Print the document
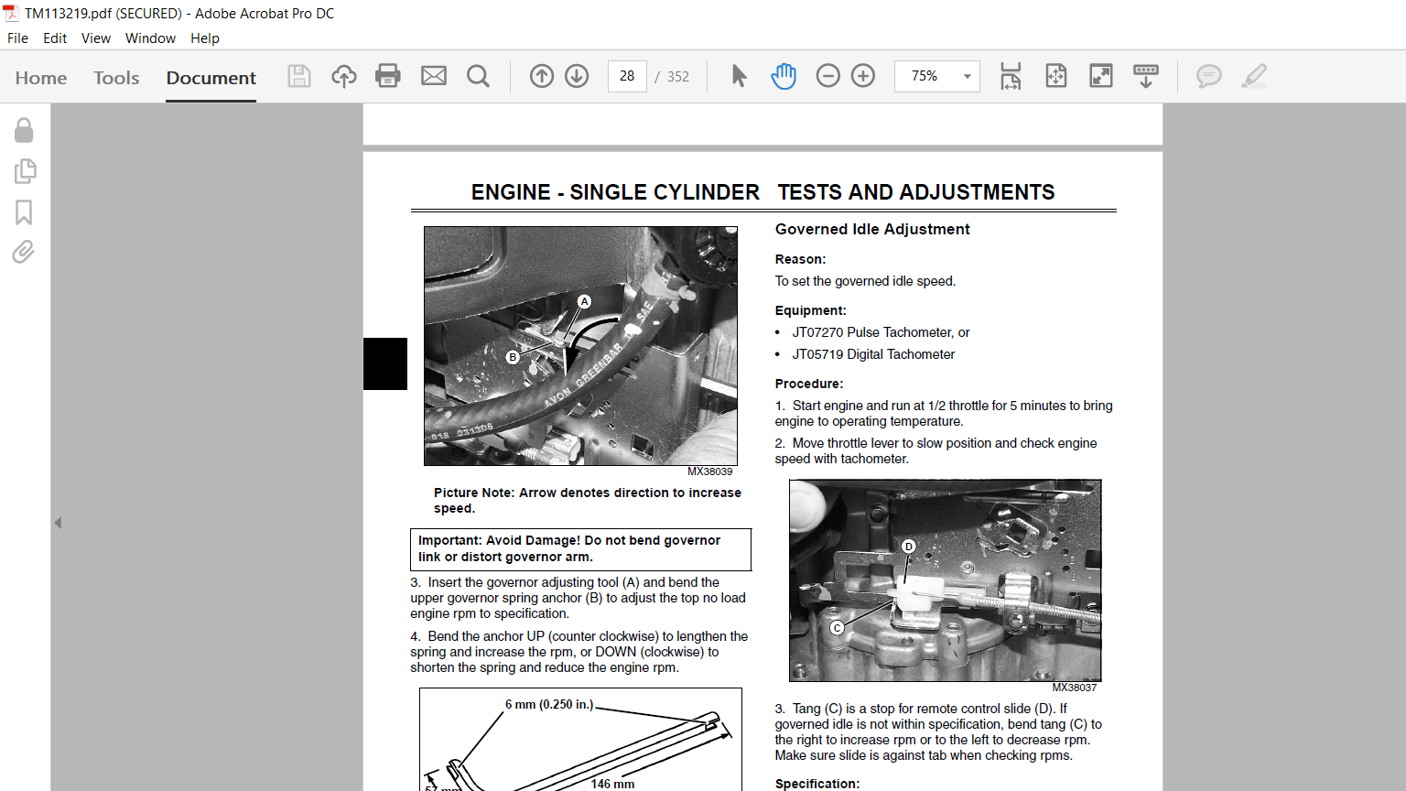Image resolution: width=1406 pixels, height=791 pixels. tap(388, 76)
